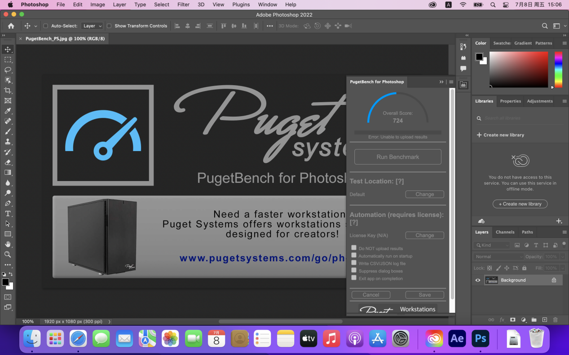Click the Create new library button
Viewport: 569px width, 355px height.
[520, 204]
